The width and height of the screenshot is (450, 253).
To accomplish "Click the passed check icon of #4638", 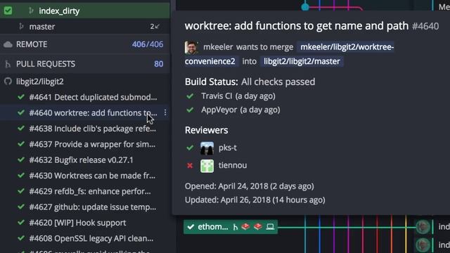I will tap(21, 128).
